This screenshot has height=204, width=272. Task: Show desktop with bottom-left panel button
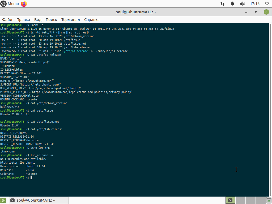(3, 200)
